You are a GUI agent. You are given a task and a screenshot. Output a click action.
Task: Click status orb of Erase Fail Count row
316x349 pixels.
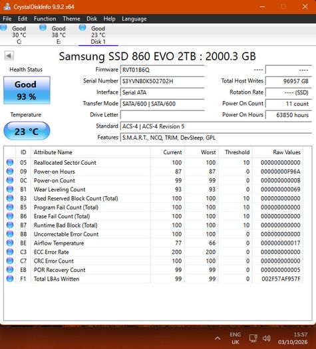point(10,216)
